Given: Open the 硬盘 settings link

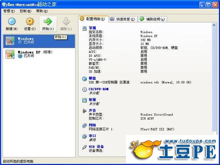Looking at the screenshot, I should point(92,78).
